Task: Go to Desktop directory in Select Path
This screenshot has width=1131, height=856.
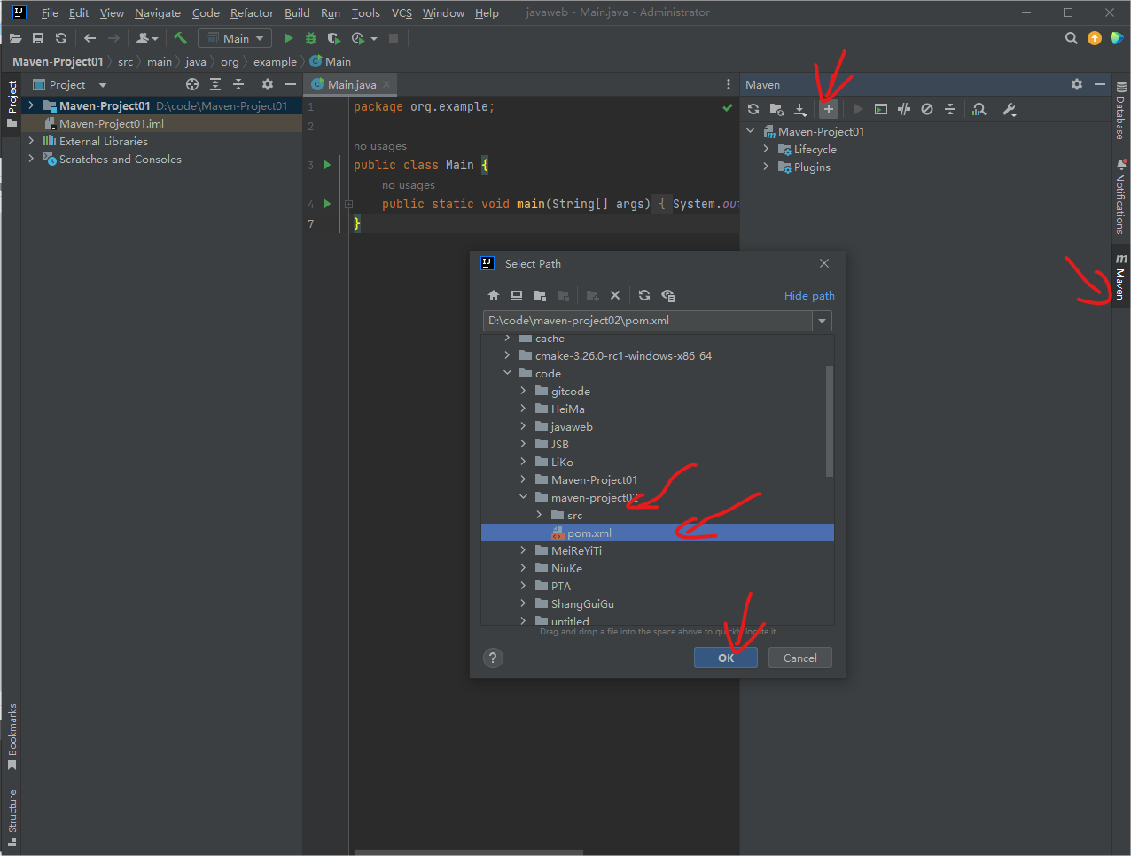Action: coord(517,295)
